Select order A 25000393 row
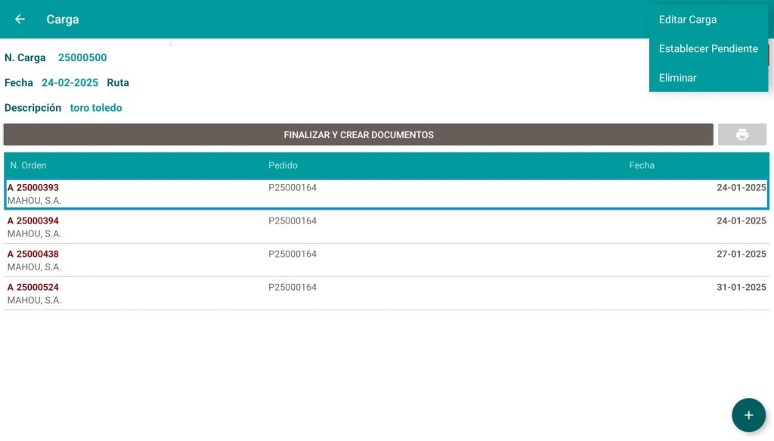774x441 pixels. click(x=33, y=188)
